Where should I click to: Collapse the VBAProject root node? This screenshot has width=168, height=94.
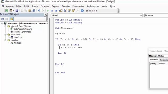pyautogui.click(x=2, y=23)
